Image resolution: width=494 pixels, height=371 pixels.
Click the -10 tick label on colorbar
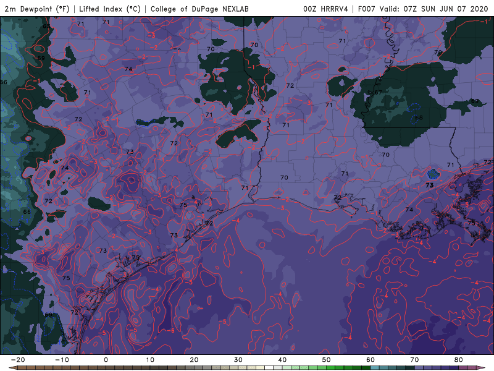[x=62, y=360]
